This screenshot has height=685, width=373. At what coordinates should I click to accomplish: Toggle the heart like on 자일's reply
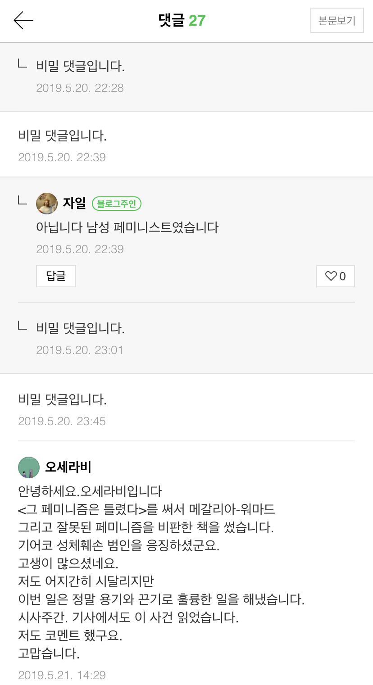[x=335, y=276]
